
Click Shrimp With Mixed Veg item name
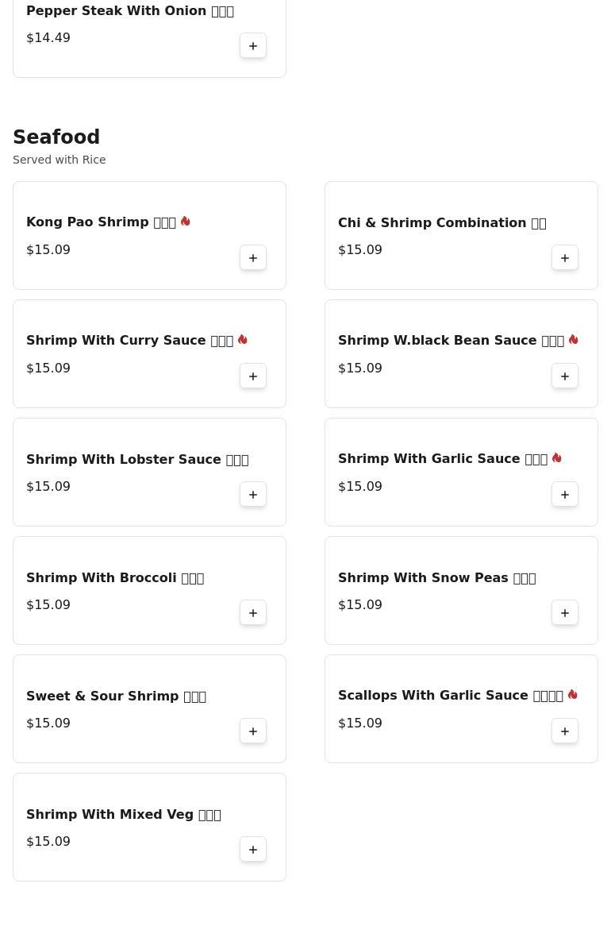tap(123, 815)
